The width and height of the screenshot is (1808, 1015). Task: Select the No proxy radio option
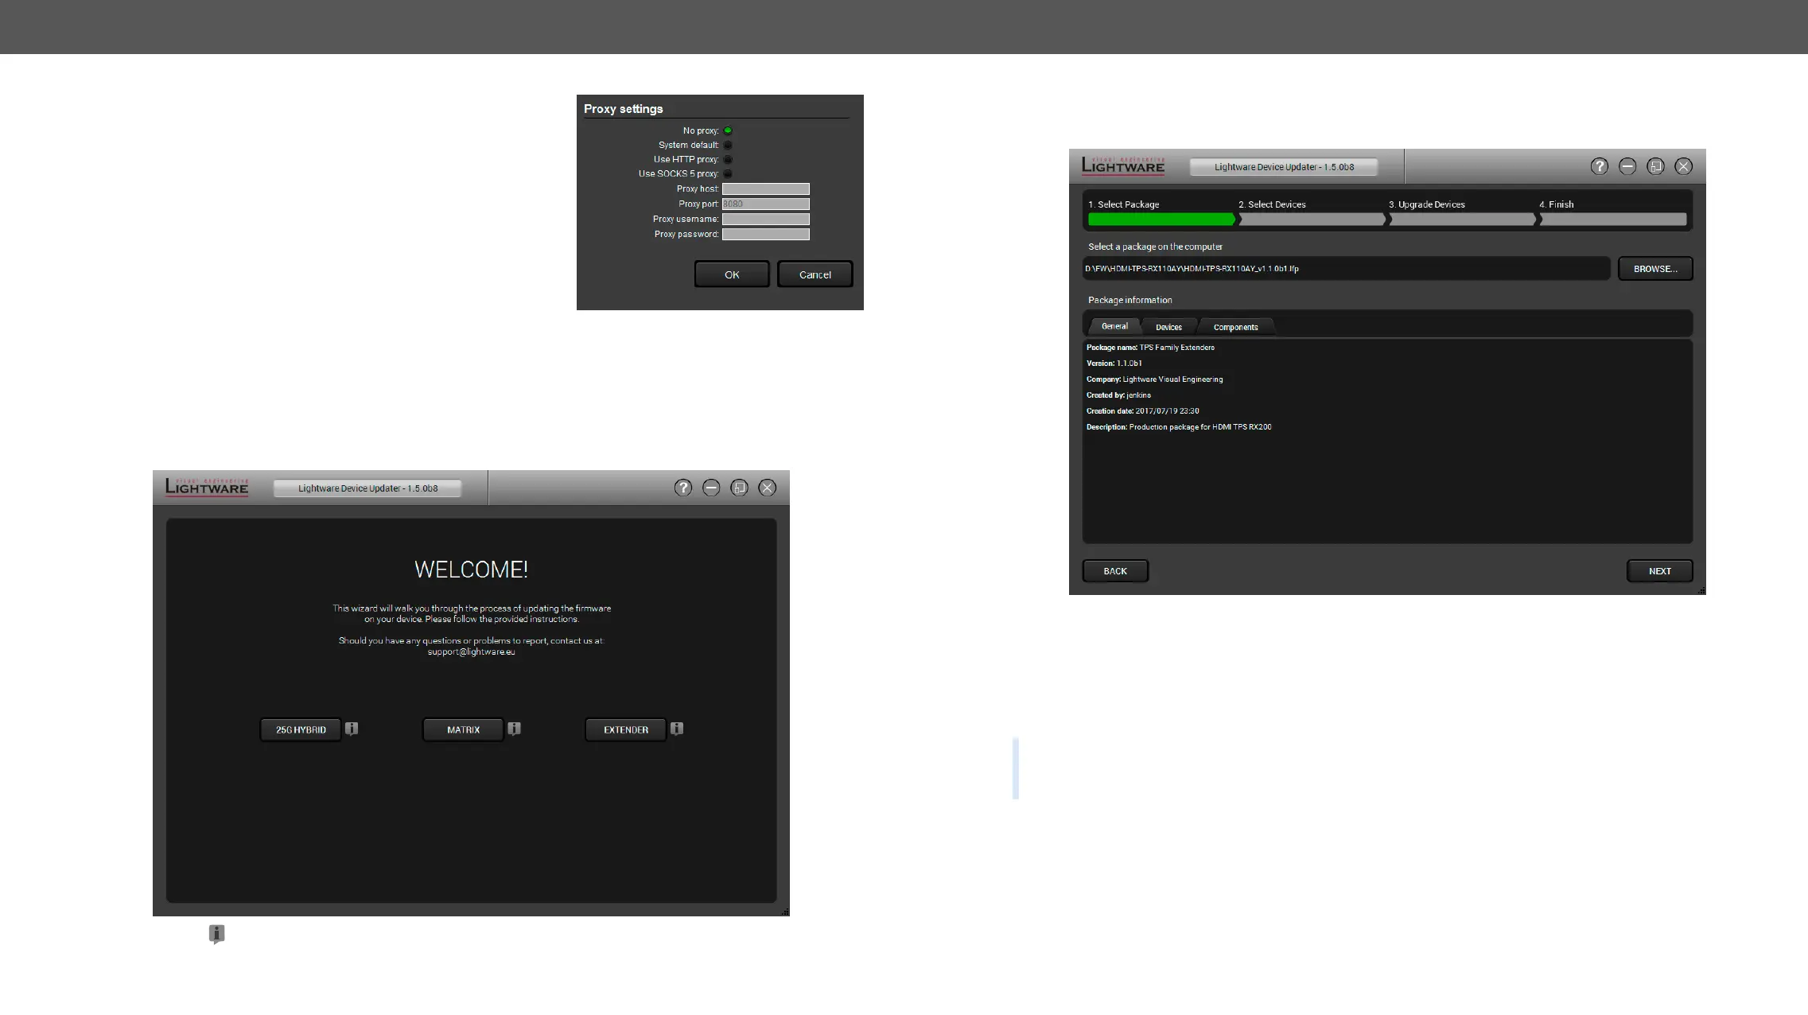pos(728,130)
